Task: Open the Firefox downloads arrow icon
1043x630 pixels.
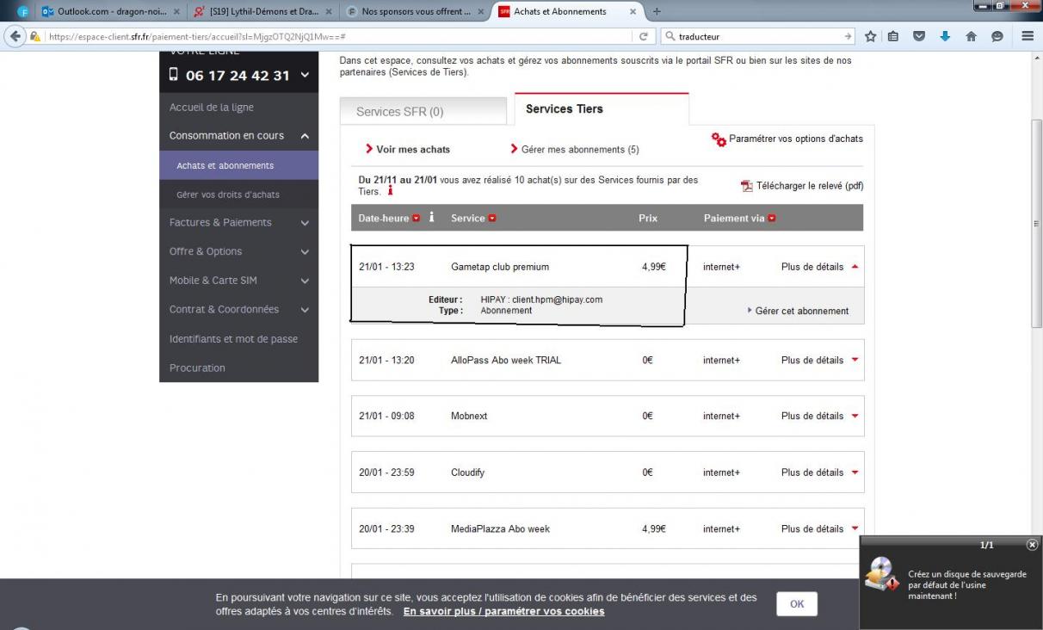Action: [945, 36]
